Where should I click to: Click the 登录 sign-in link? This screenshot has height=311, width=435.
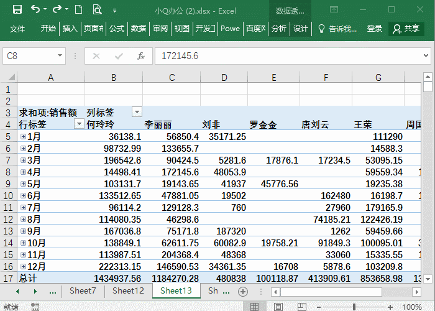(375, 29)
